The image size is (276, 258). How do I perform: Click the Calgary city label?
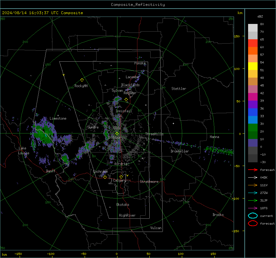click(120, 180)
